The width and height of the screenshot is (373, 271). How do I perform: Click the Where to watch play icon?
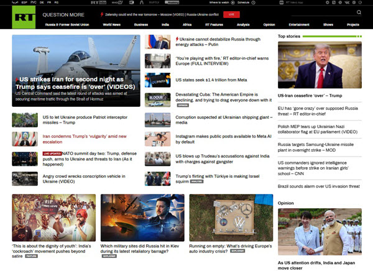[x=233, y=2]
